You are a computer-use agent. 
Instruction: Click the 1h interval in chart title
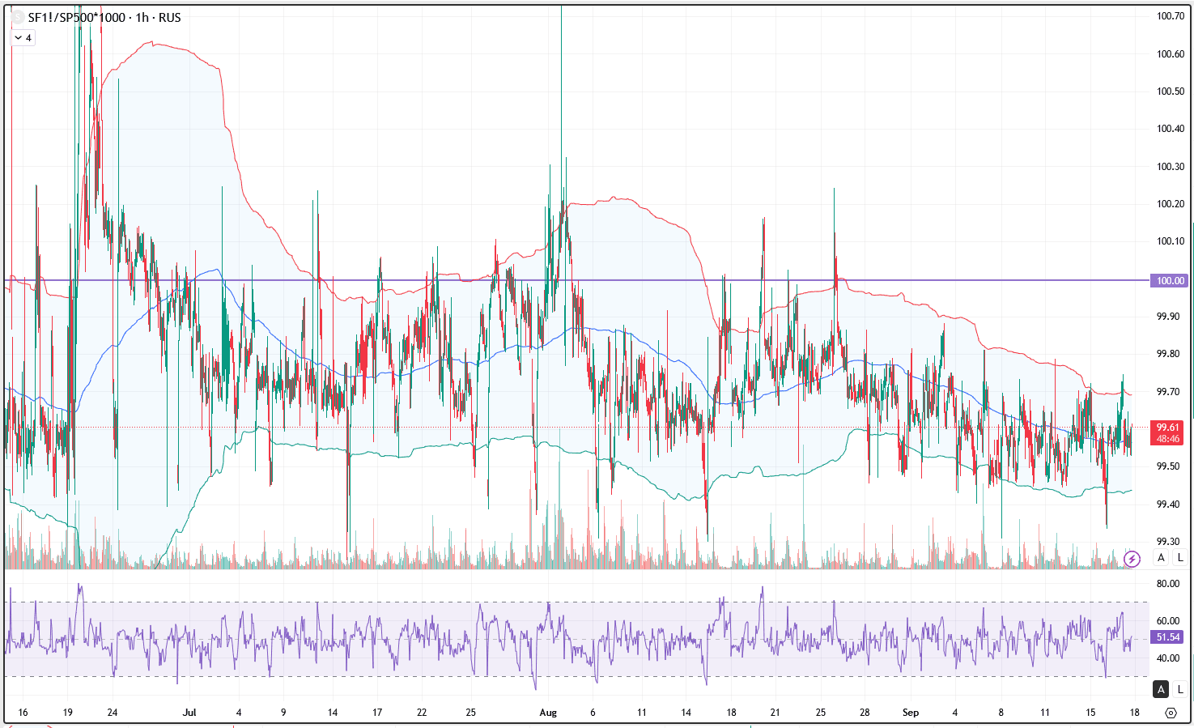[x=142, y=17]
